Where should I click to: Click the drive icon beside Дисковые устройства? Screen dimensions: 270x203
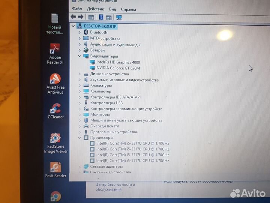pyautogui.click(x=86, y=74)
